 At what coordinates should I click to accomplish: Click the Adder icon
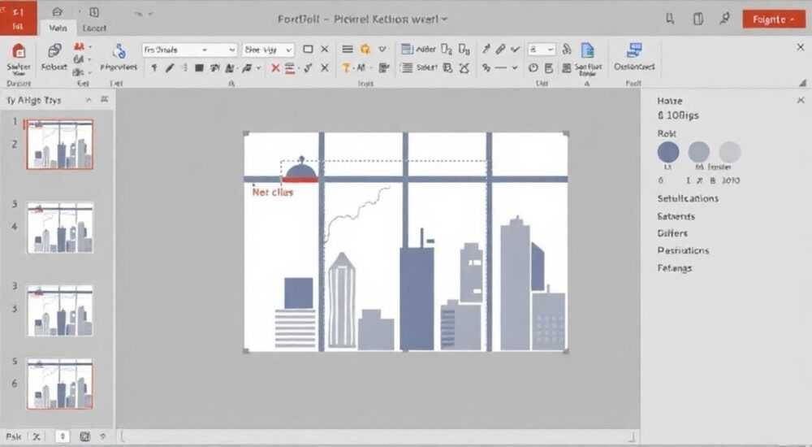pyautogui.click(x=407, y=50)
